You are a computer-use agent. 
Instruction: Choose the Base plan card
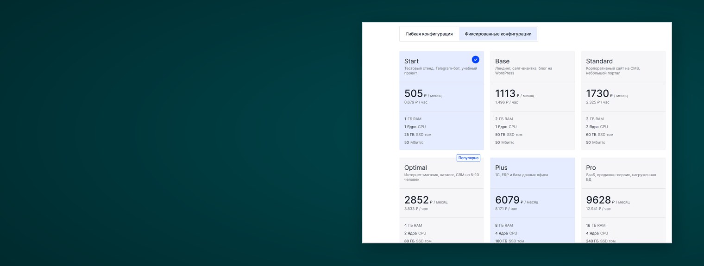pos(533,100)
